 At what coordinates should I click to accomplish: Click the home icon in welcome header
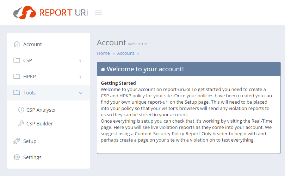point(103,69)
